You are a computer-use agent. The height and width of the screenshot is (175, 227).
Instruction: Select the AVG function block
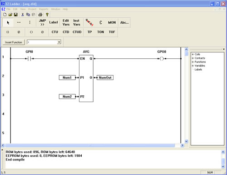[x=86, y=78]
